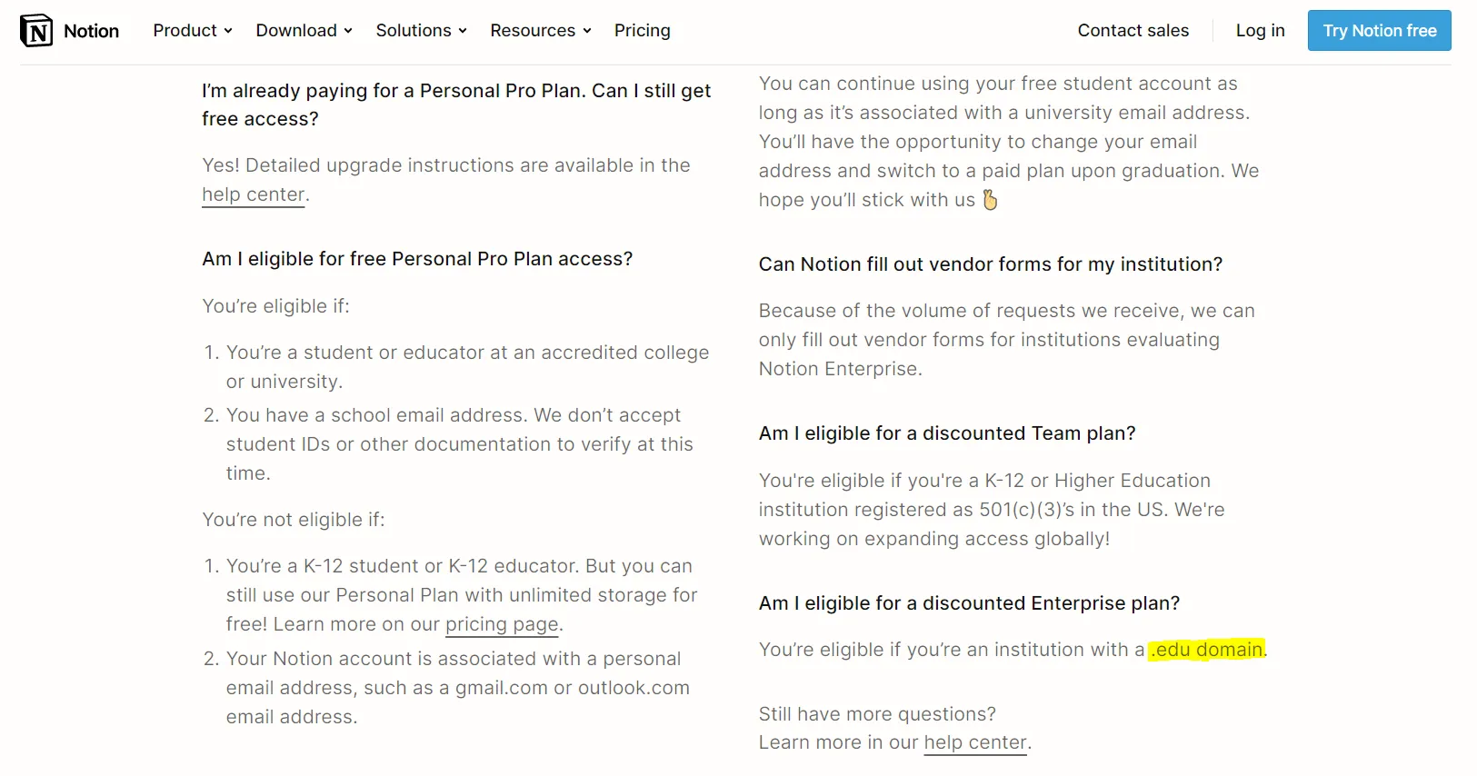1477x776 pixels.
Task: Follow the pricing page link
Action: 502,624
